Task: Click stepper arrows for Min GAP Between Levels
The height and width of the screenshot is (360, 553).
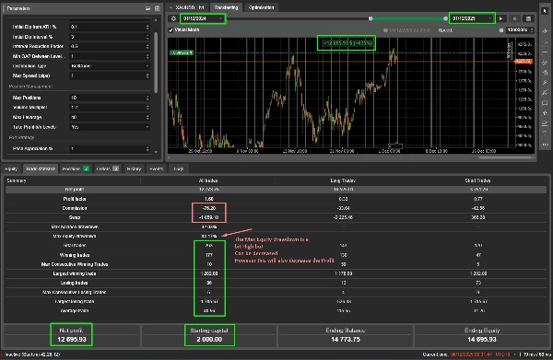Action: tap(147, 56)
